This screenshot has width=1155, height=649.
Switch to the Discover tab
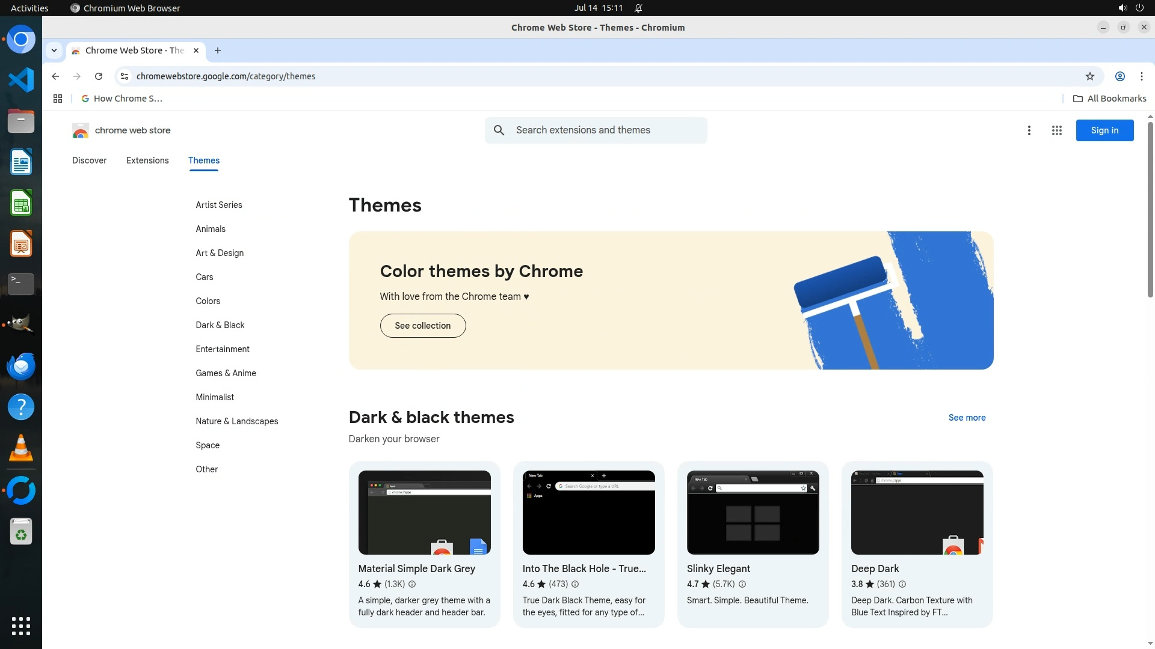[x=89, y=160]
